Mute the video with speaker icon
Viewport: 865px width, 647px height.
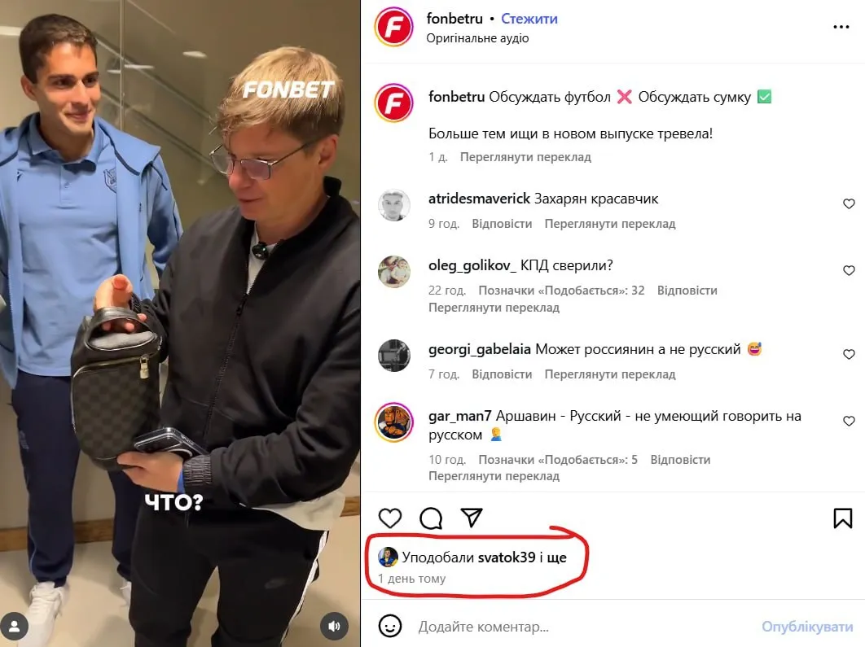tap(334, 627)
